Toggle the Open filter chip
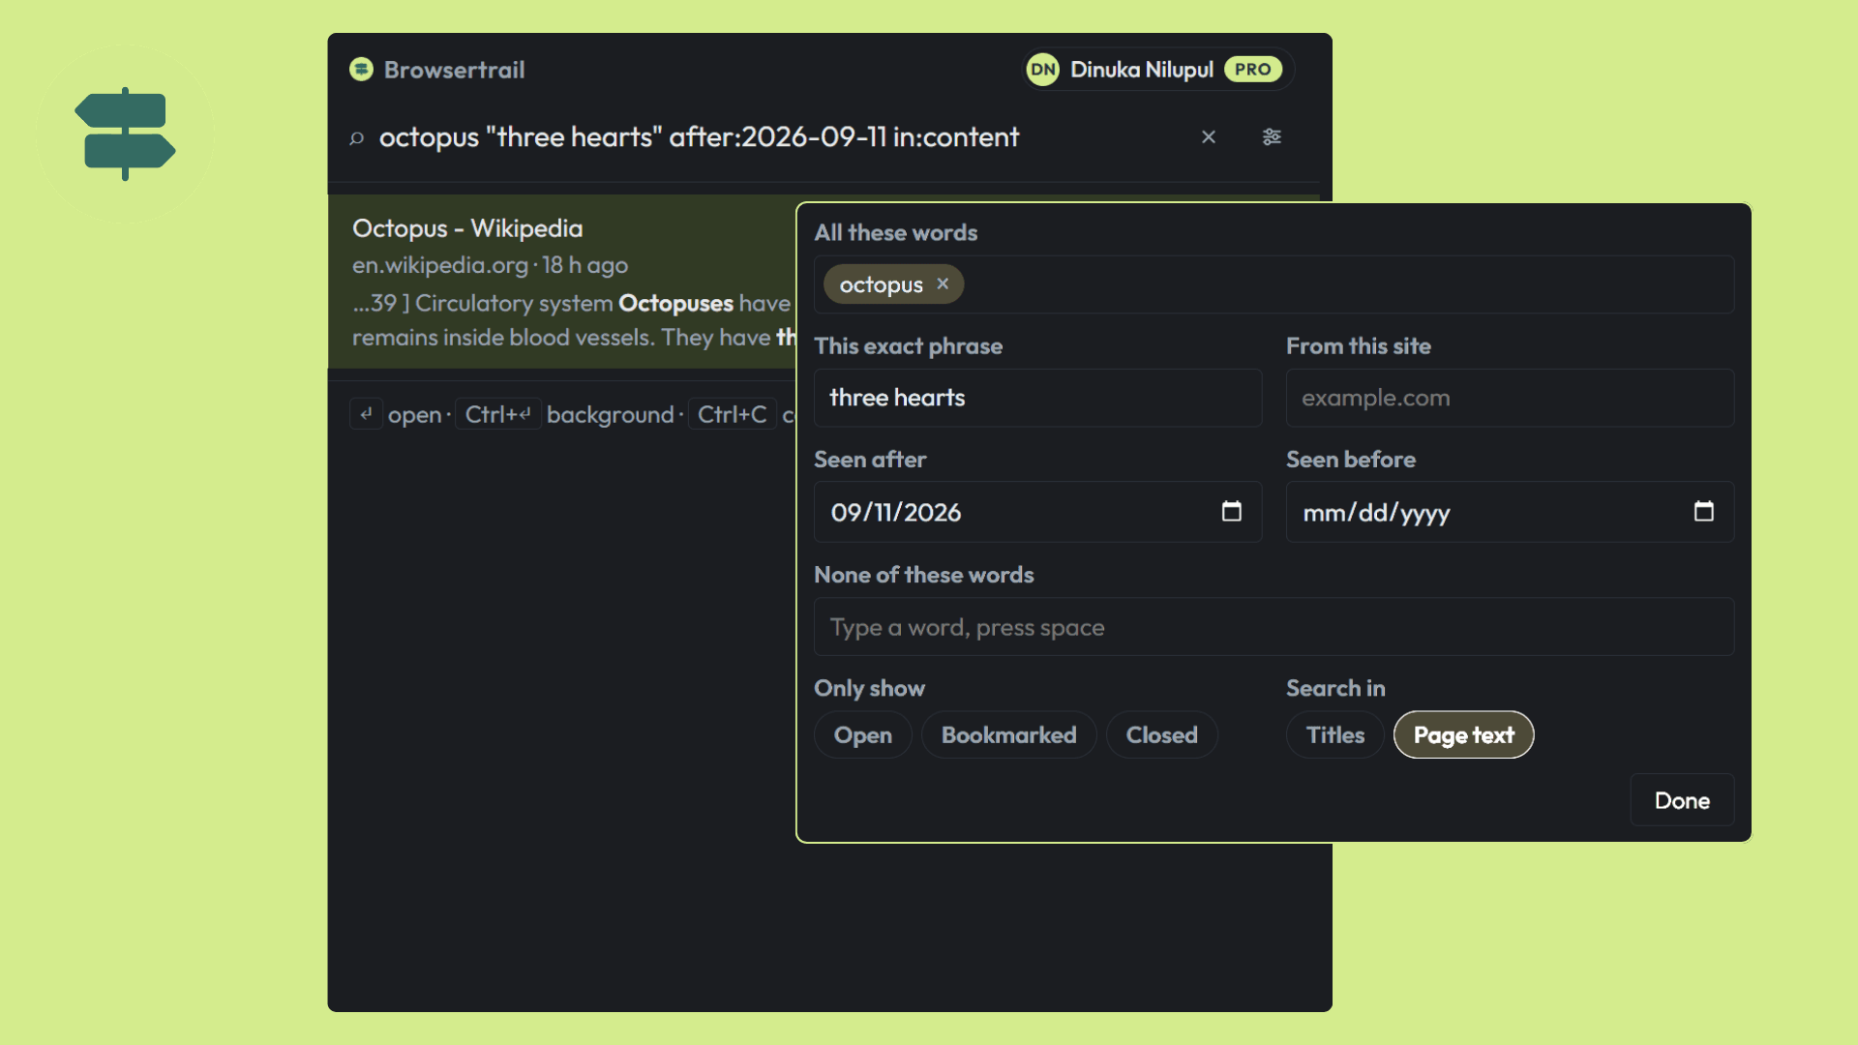This screenshot has height=1045, width=1858. (x=863, y=735)
